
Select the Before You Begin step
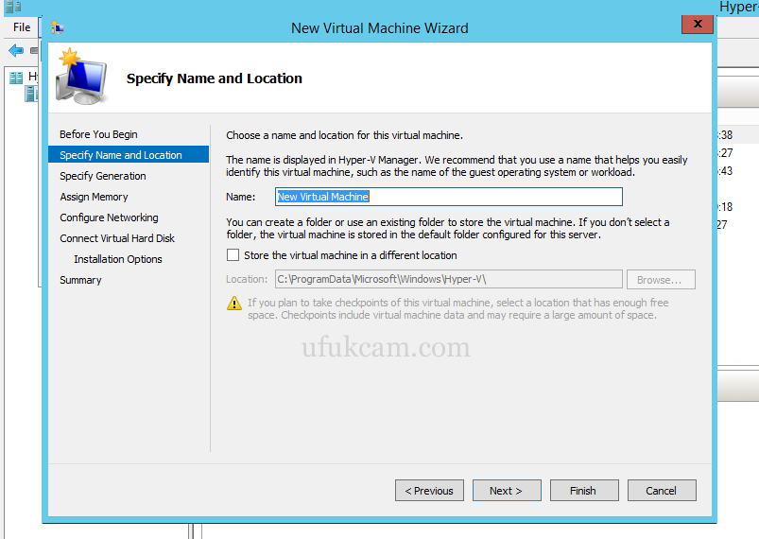[98, 134]
